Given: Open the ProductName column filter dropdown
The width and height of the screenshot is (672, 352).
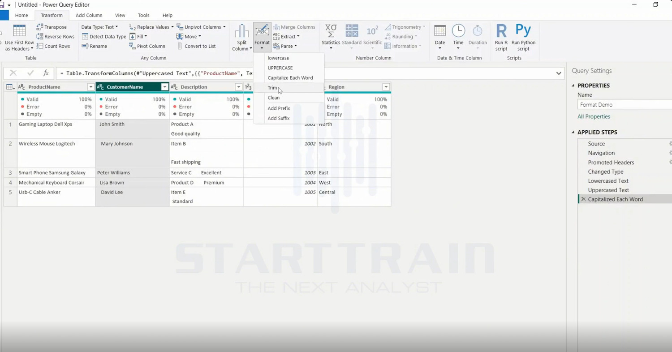Looking at the screenshot, I should click(x=90, y=87).
